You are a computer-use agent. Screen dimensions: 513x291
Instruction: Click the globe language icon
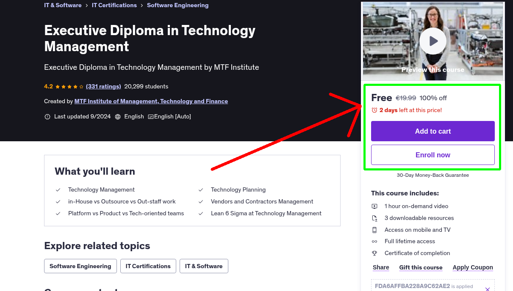coord(118,117)
